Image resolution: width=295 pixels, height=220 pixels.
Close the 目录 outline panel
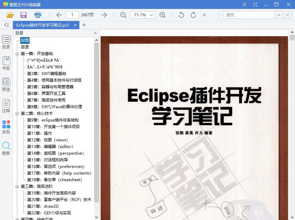tap(96, 33)
